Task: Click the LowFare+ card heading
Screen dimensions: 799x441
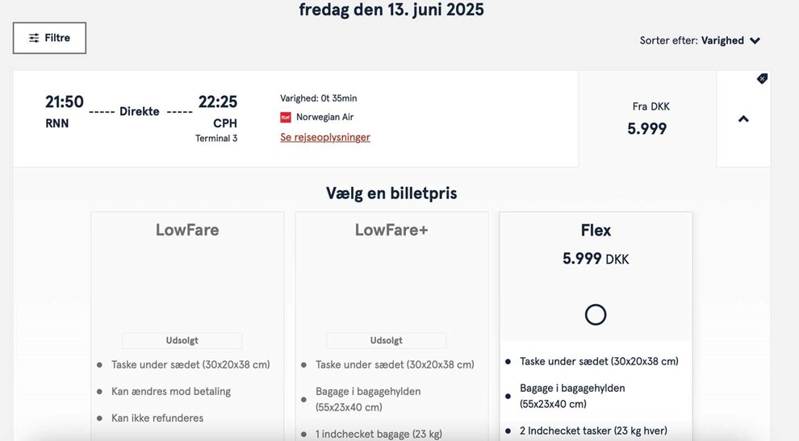Action: [x=391, y=230]
